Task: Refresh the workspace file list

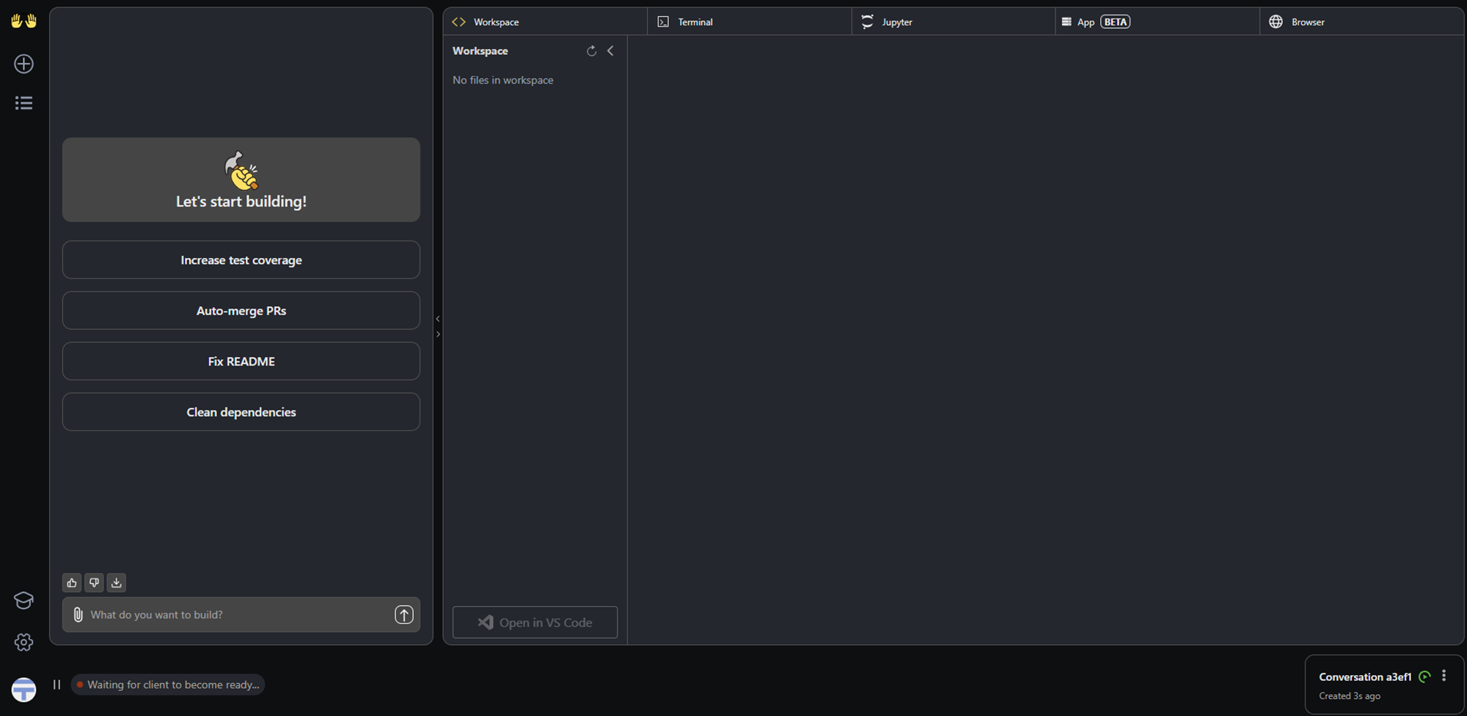Action: 591,51
